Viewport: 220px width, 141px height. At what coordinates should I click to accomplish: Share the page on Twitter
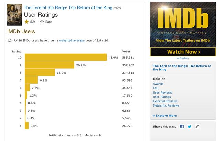tap(189, 126)
